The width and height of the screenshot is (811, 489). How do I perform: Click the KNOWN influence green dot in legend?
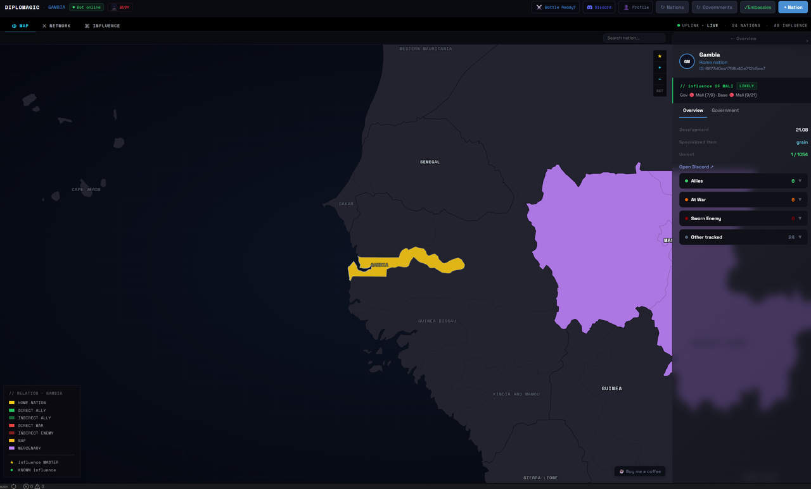pyautogui.click(x=11, y=470)
